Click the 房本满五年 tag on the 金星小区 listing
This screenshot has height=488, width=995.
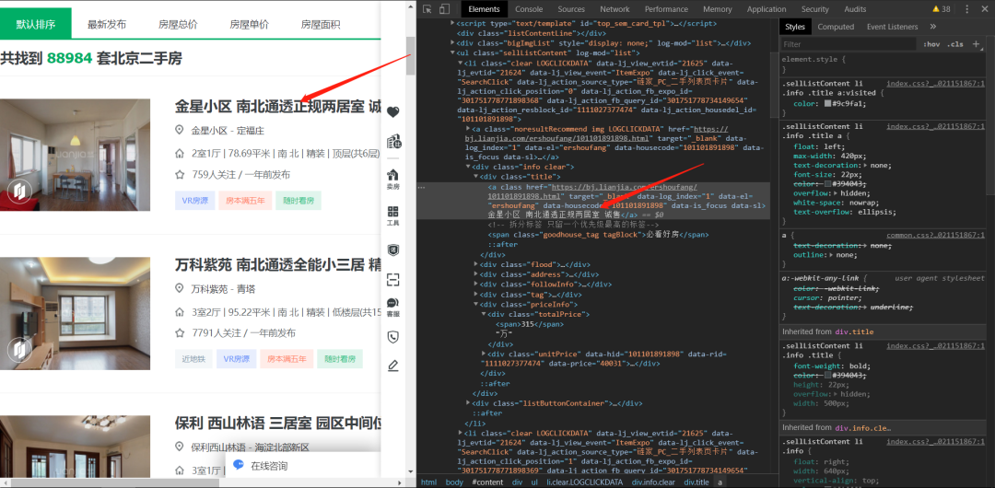(243, 201)
